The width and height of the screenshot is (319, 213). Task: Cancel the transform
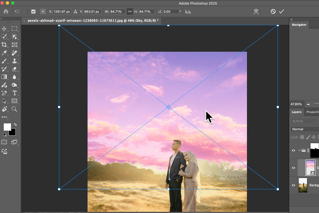coord(273,11)
